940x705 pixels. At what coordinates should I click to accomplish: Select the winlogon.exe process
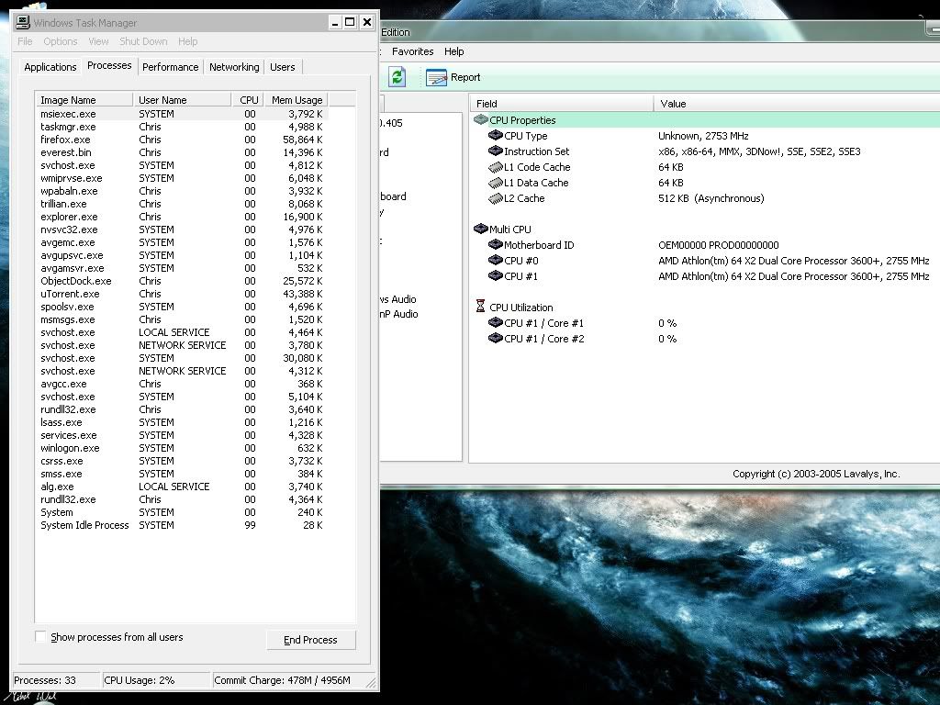click(x=183, y=448)
